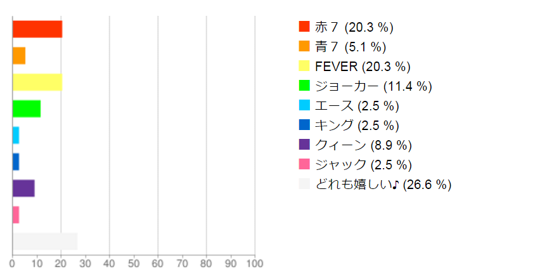The image size is (547, 274).
Task: Select the orange 青7 bar in chart
Action: pos(19,56)
